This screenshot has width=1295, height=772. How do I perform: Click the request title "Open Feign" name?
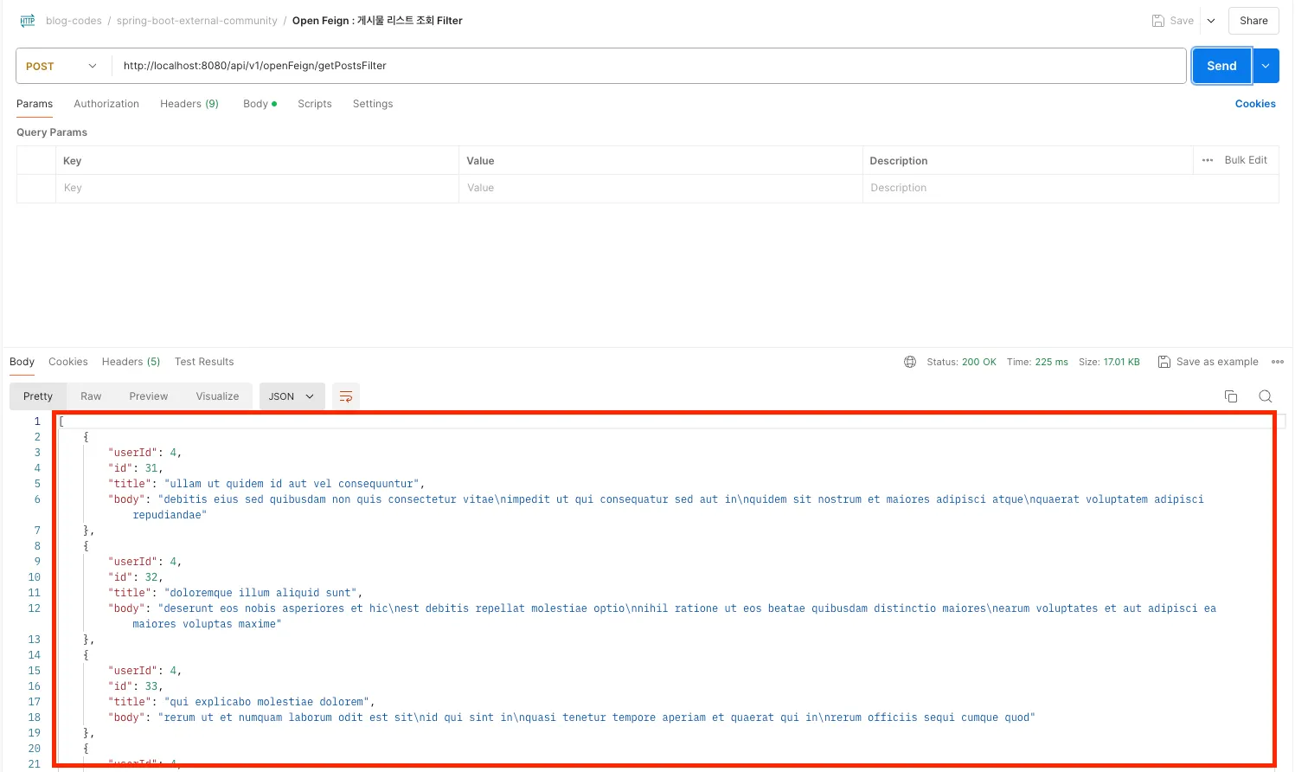click(377, 21)
